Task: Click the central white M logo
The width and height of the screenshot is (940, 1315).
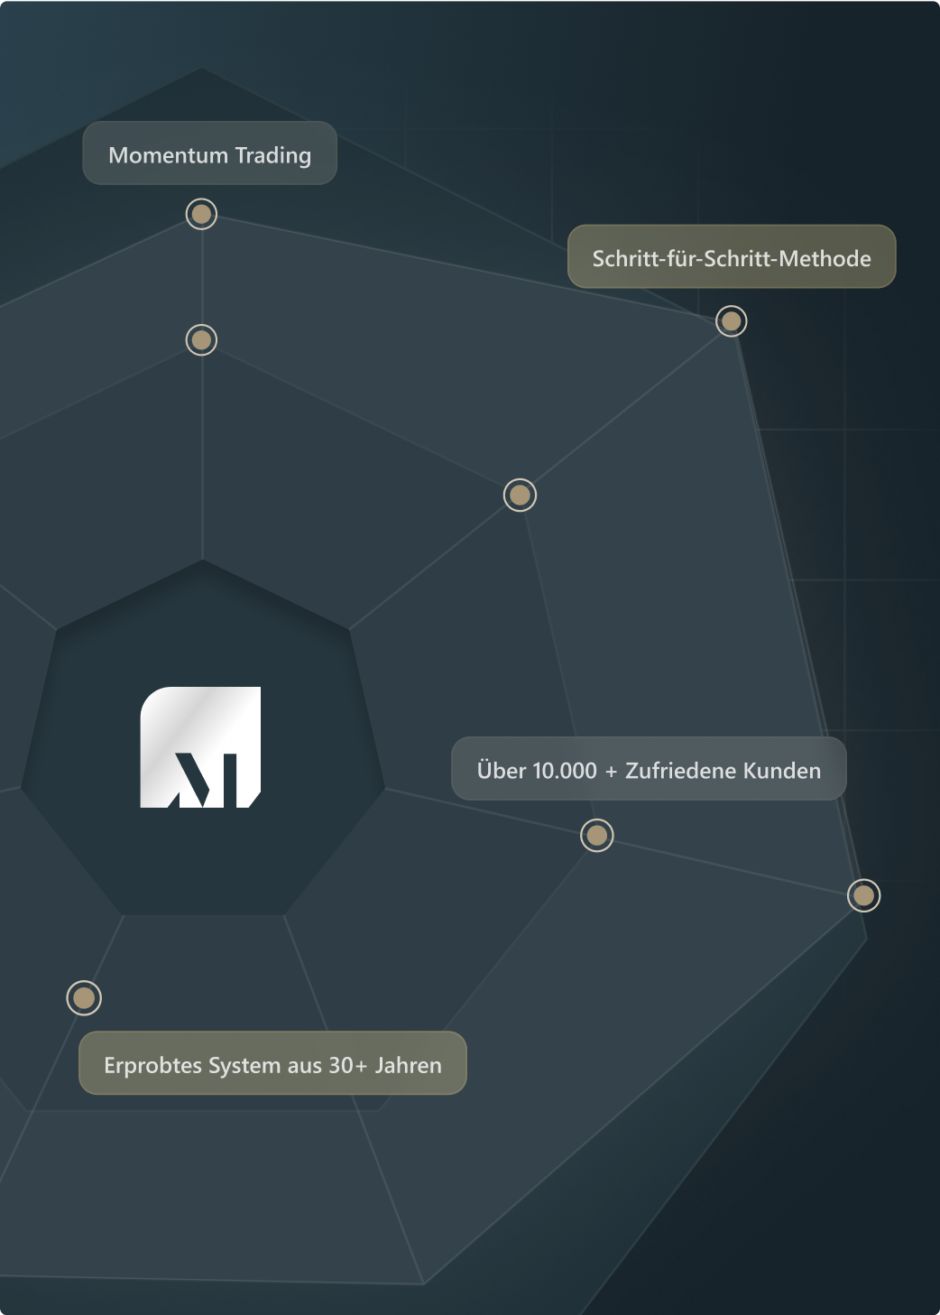Action: (x=199, y=747)
